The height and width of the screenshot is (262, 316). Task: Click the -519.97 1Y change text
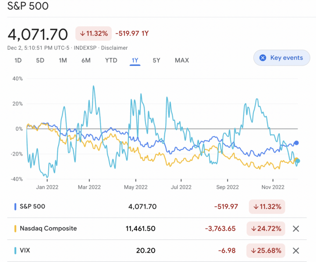[x=132, y=33]
